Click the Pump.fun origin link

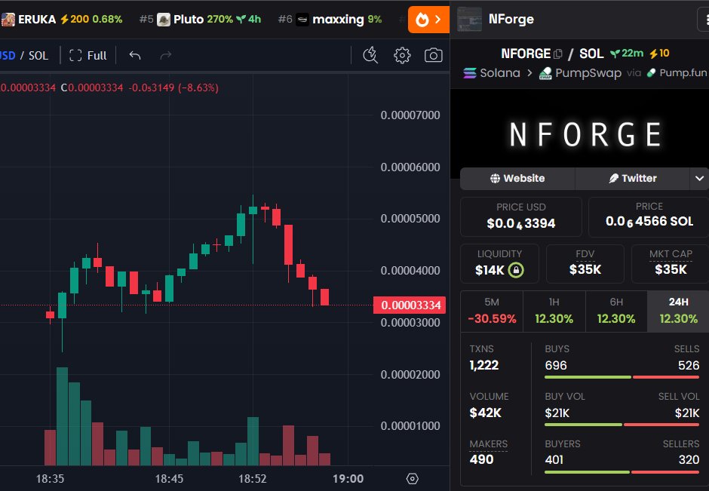[677, 73]
